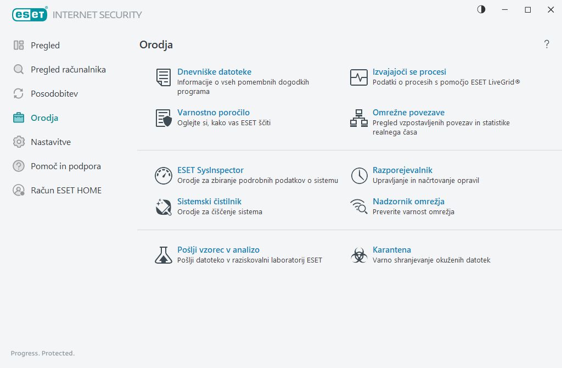Select Posodobitev from the sidebar
Image resolution: width=562 pixels, height=368 pixels.
coord(54,94)
